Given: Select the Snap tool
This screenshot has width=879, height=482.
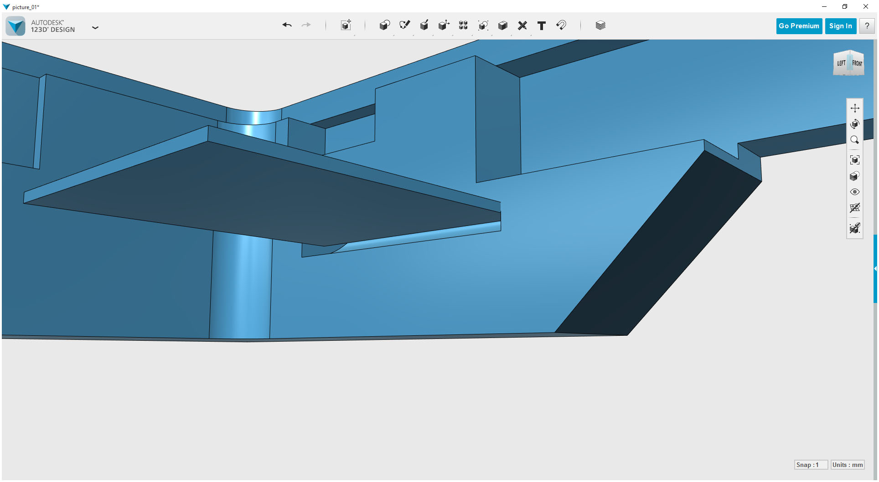Looking at the screenshot, I should click(x=561, y=26).
